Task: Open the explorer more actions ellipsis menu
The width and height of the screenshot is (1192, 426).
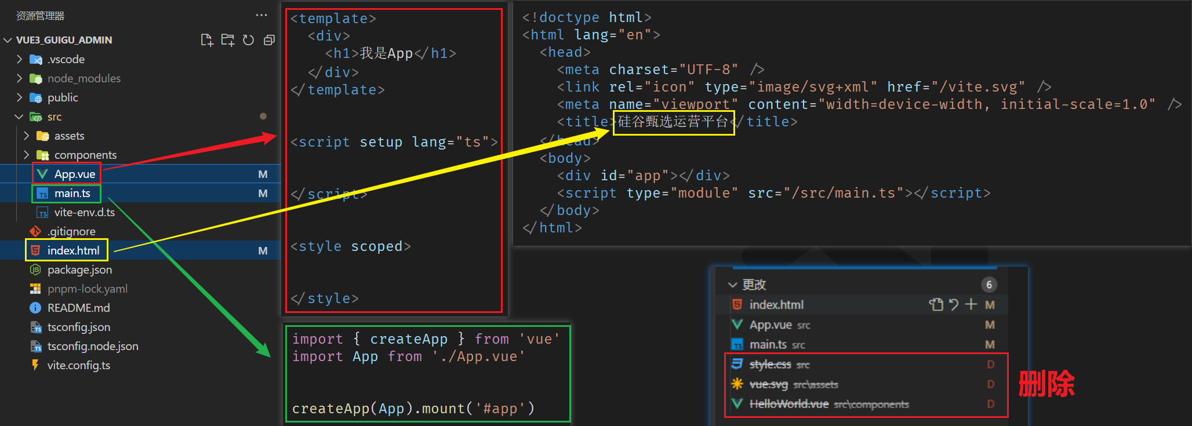Action: [261, 16]
